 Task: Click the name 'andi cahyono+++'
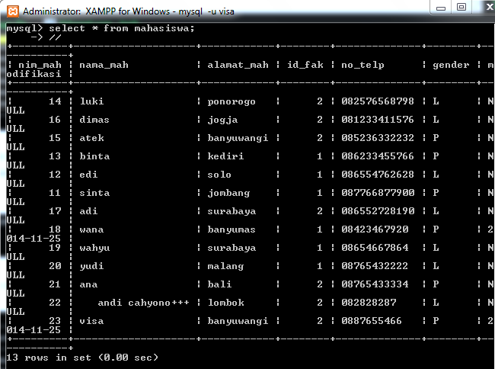point(144,303)
